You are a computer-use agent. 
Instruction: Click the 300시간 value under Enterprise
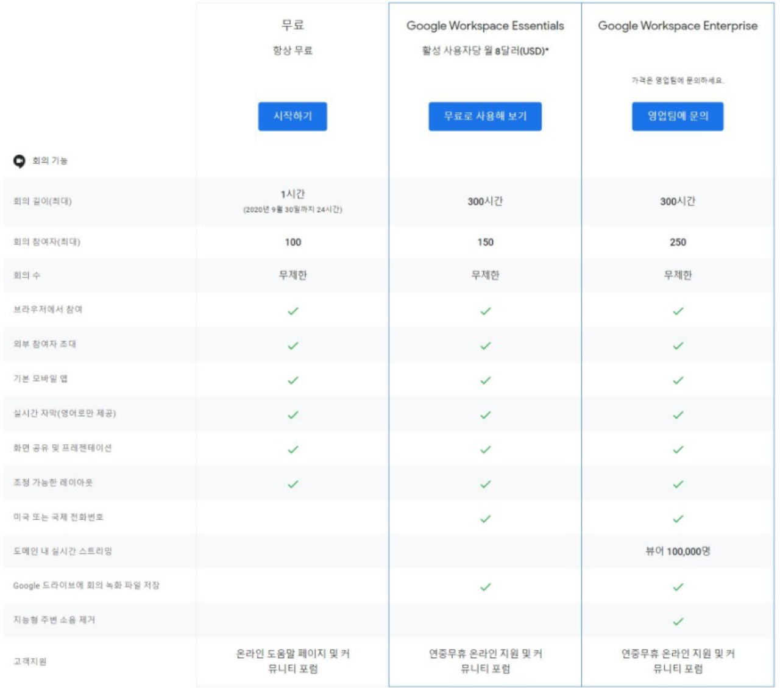[678, 201]
